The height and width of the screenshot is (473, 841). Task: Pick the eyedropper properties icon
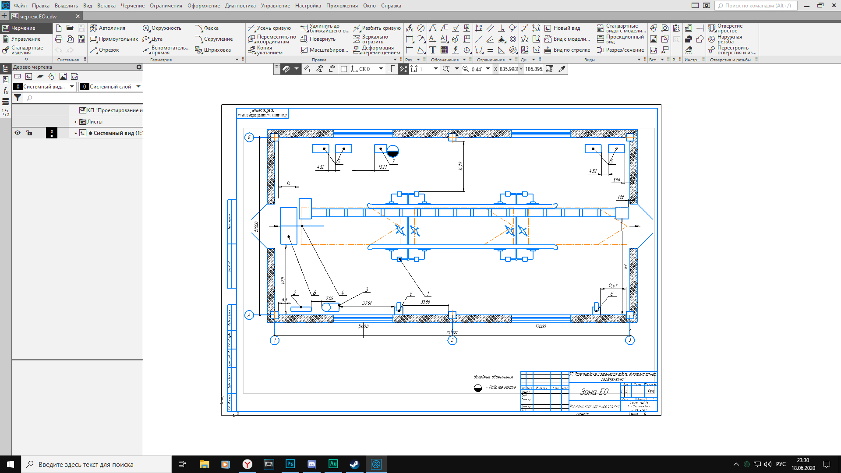tap(562, 69)
